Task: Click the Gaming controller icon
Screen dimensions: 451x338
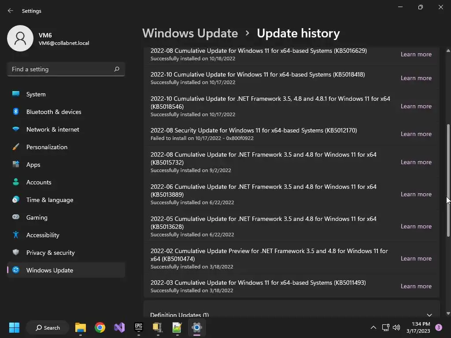Action: click(x=16, y=217)
